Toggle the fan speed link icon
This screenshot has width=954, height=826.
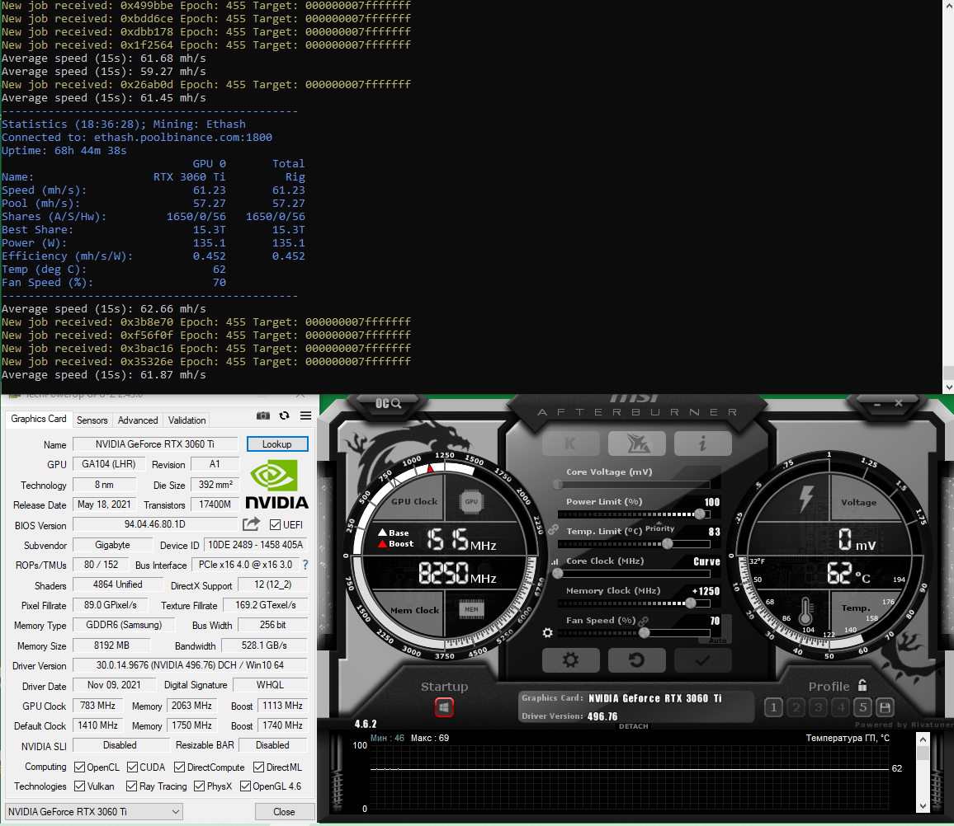tap(643, 621)
